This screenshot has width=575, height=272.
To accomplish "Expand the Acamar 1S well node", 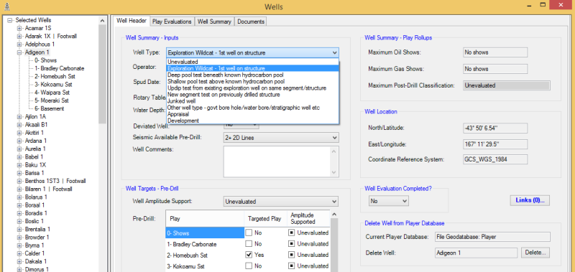I will 19,29.
